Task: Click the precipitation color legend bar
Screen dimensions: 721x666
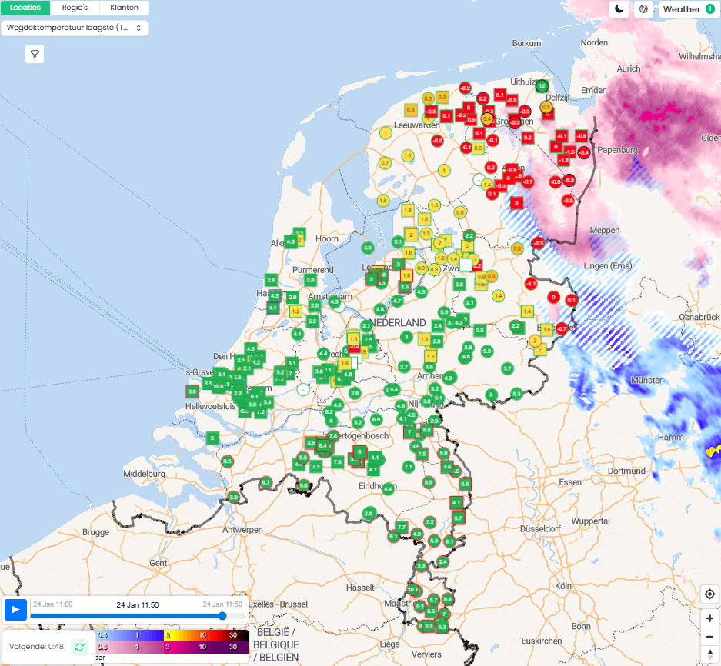Action: (172, 641)
